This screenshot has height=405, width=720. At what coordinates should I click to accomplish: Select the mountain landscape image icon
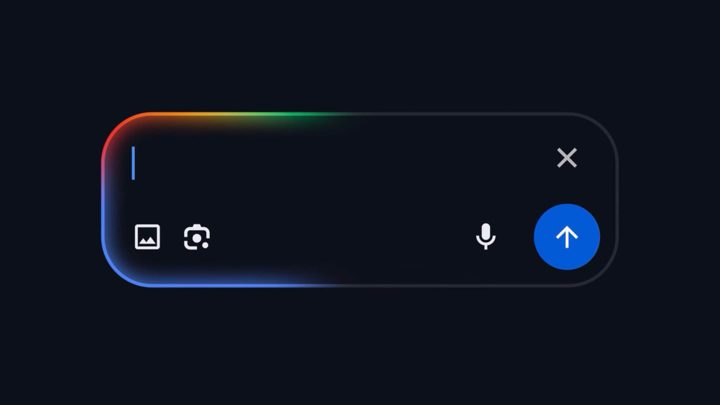click(x=147, y=237)
